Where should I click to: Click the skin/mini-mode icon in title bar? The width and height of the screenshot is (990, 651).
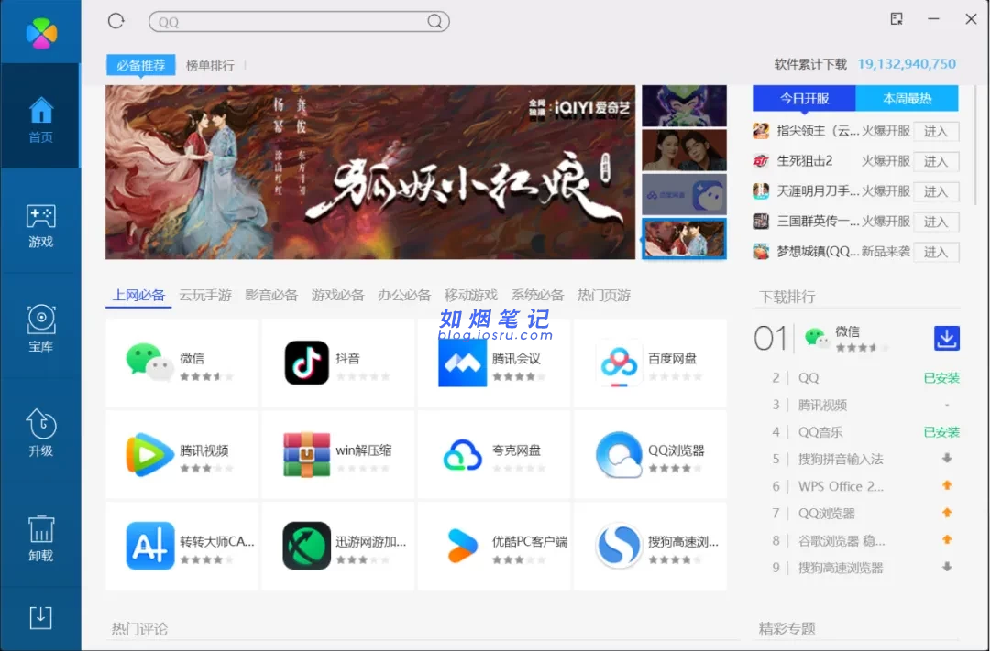(x=896, y=19)
